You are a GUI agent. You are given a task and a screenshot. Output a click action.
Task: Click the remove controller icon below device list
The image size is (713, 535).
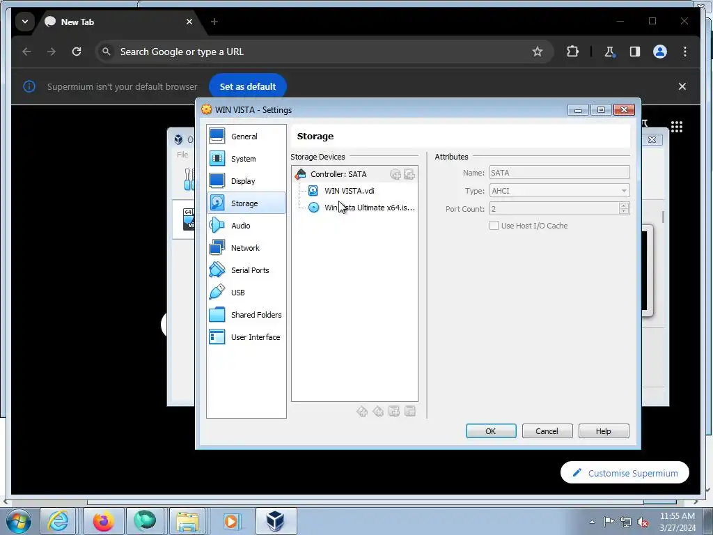[378, 411]
